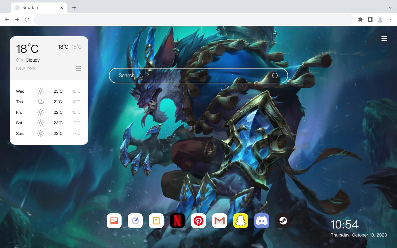
Task: Launch the Pinterest shortcut
Action: click(x=198, y=221)
